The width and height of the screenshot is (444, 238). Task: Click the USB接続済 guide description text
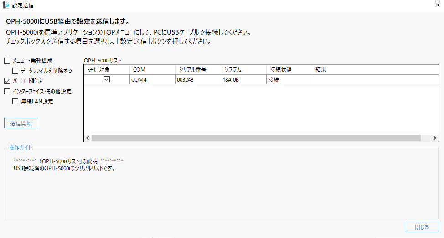(64, 168)
